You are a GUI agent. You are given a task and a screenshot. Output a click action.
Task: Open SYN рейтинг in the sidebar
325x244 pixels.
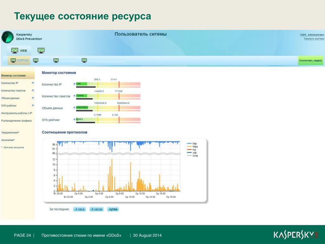point(9,105)
